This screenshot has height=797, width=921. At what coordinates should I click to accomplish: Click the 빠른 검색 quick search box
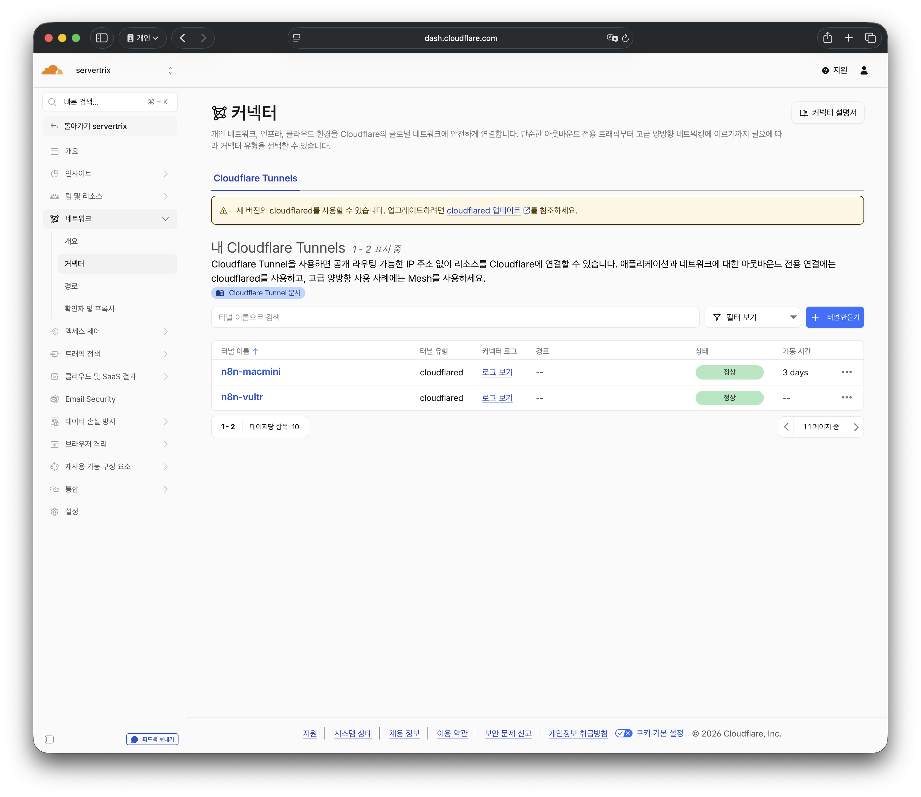pyautogui.click(x=110, y=102)
